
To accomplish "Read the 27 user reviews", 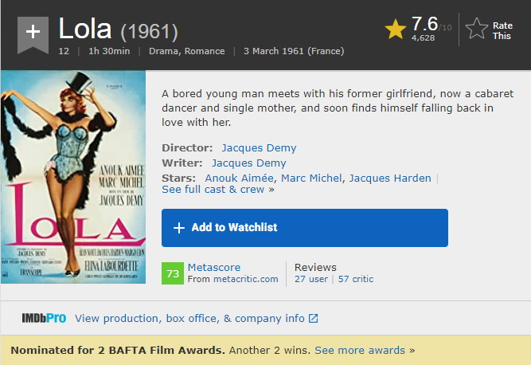I will tap(311, 279).
